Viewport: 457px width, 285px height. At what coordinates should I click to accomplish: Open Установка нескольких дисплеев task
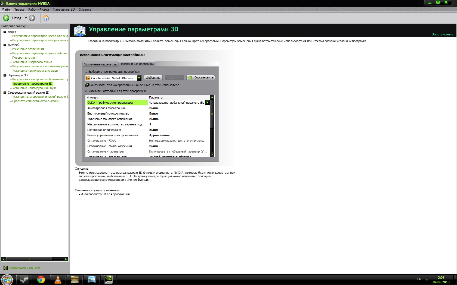coord(35,71)
